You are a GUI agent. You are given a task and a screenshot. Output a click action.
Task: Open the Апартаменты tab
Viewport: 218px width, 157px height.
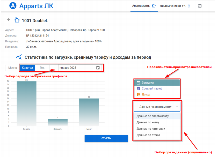[141, 6]
